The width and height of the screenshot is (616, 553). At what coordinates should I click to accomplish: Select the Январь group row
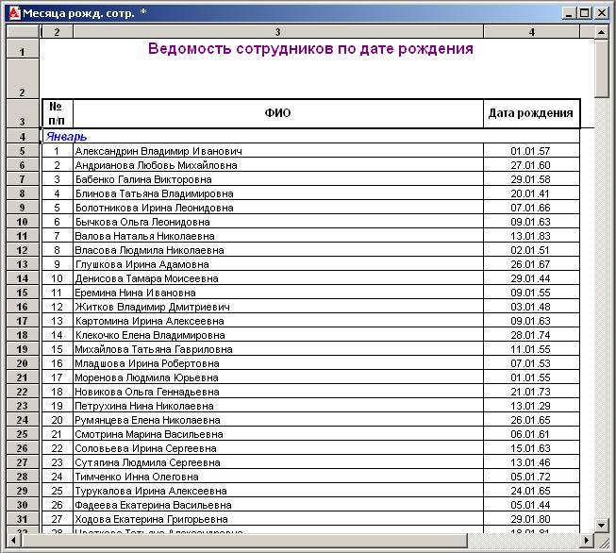click(x=310, y=137)
